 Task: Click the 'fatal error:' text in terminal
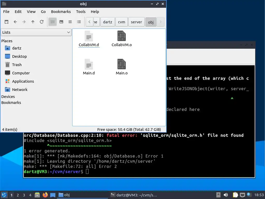122,135
